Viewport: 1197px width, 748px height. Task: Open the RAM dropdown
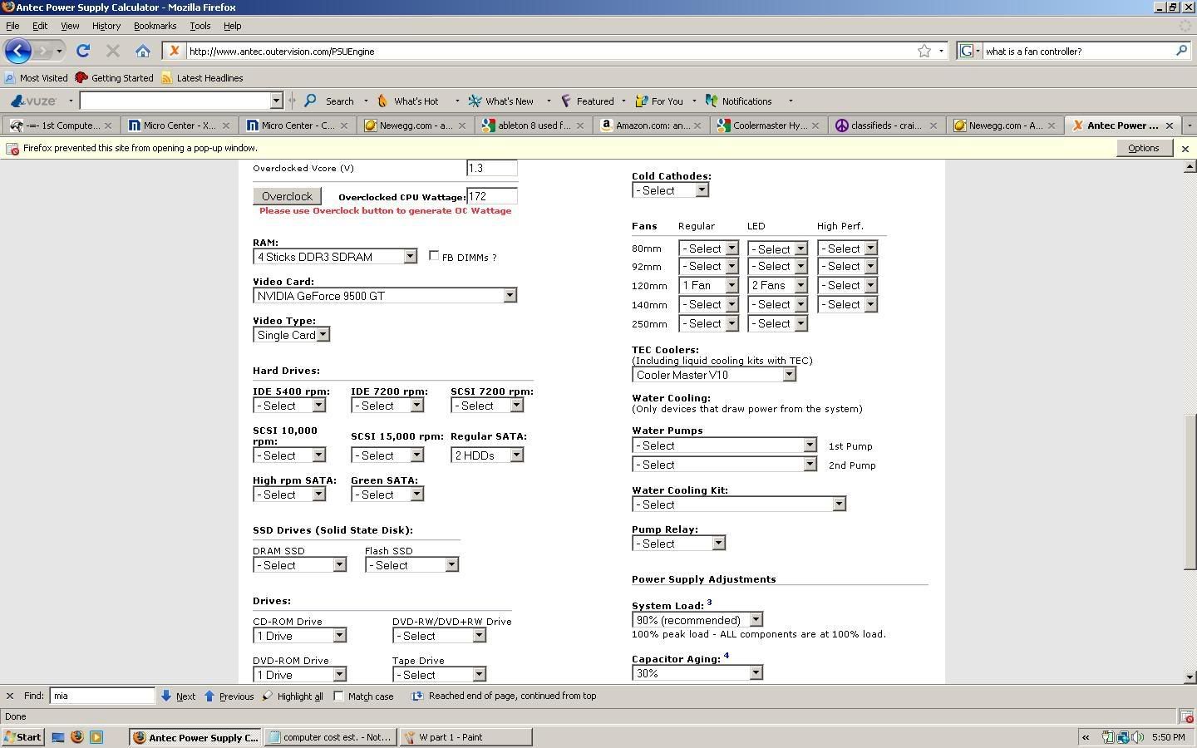click(335, 257)
